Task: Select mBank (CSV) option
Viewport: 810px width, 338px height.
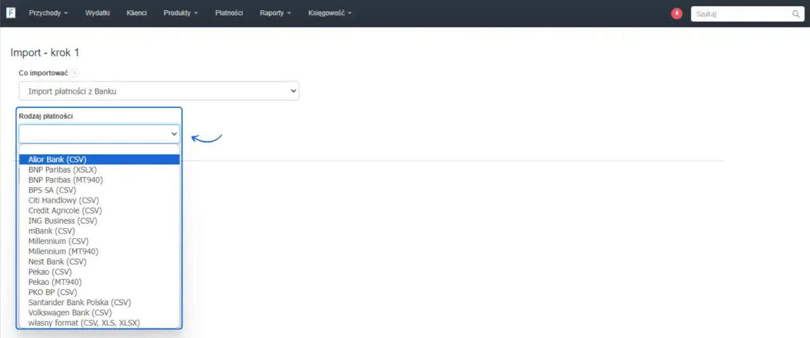Action: pyautogui.click(x=99, y=231)
